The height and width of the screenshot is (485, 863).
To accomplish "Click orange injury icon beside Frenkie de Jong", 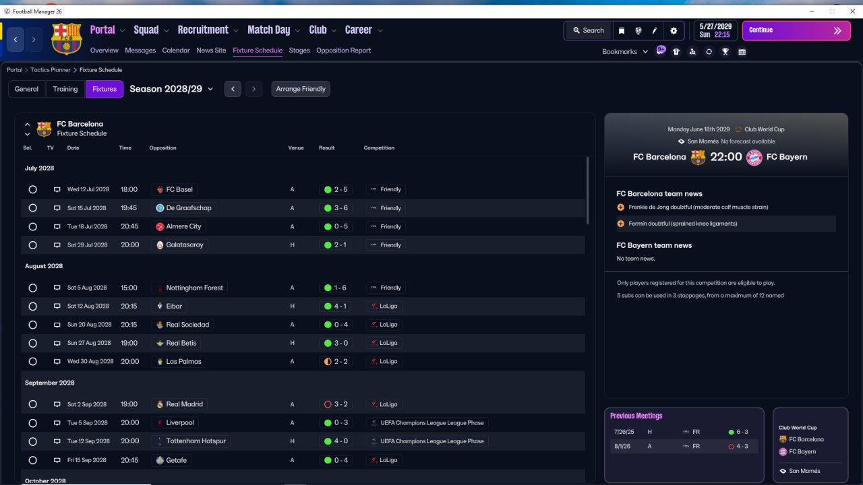I will click(620, 207).
